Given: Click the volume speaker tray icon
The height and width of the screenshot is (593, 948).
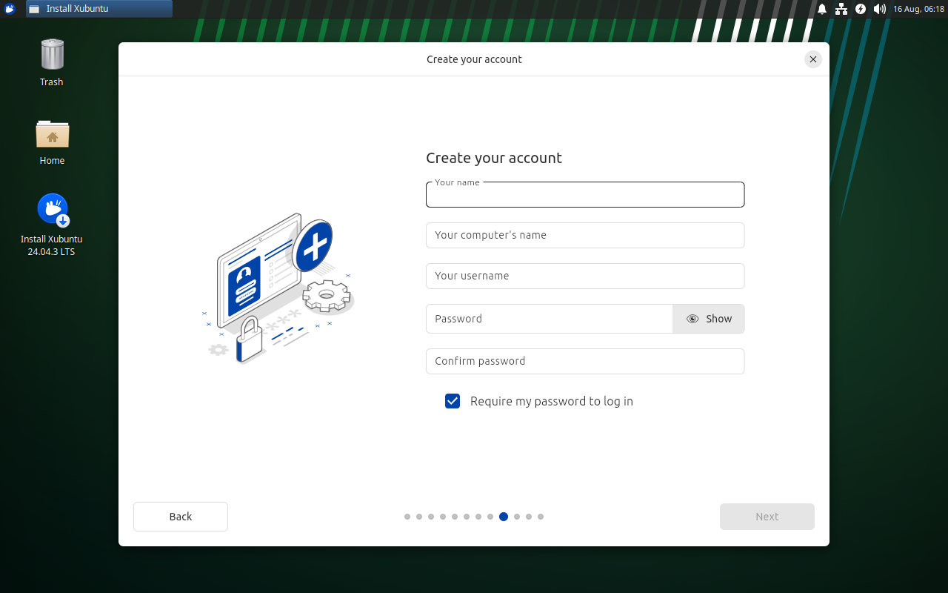Looking at the screenshot, I should 880,9.
